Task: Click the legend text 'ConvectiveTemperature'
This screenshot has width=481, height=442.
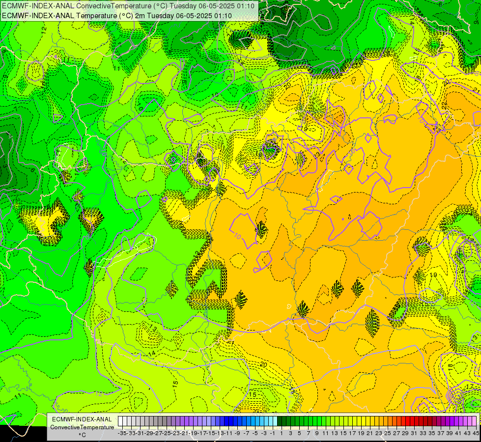Action: tap(82, 427)
